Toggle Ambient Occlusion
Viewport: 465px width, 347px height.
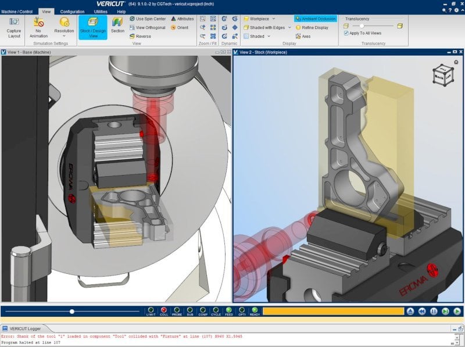click(316, 19)
